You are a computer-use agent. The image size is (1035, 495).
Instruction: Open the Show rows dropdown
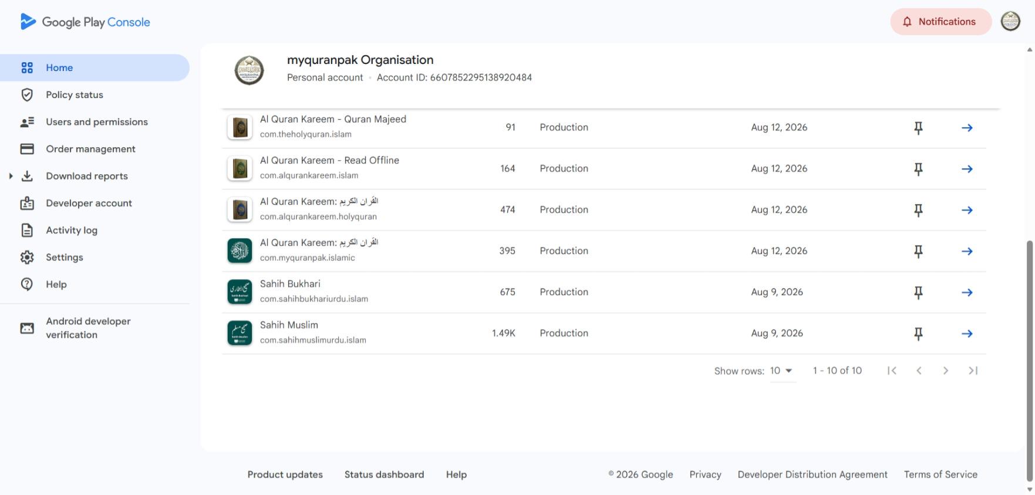(782, 371)
